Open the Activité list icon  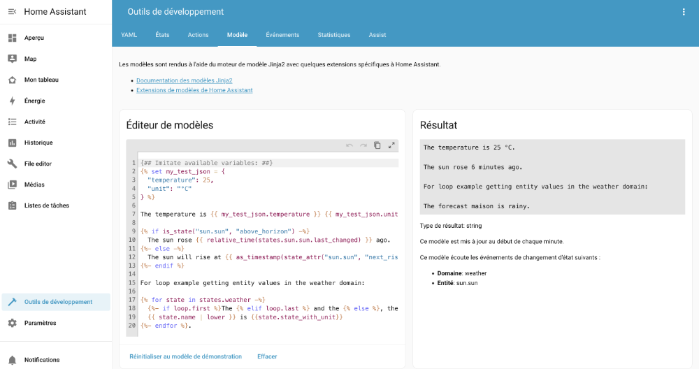coord(12,122)
